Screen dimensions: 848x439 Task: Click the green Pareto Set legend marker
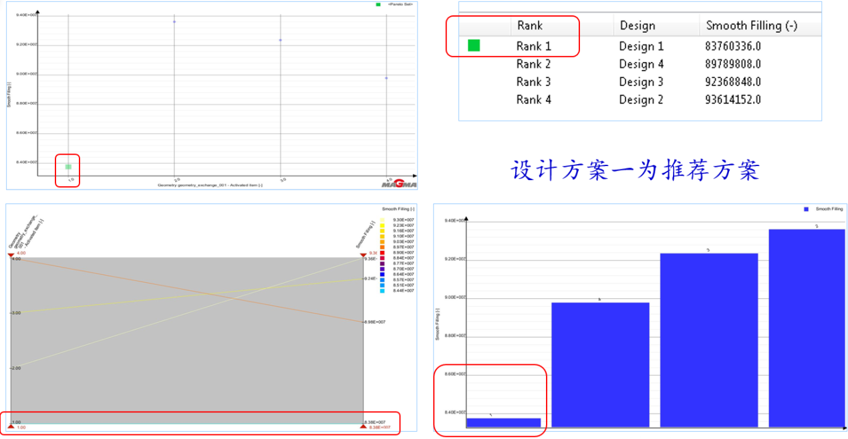[378, 5]
